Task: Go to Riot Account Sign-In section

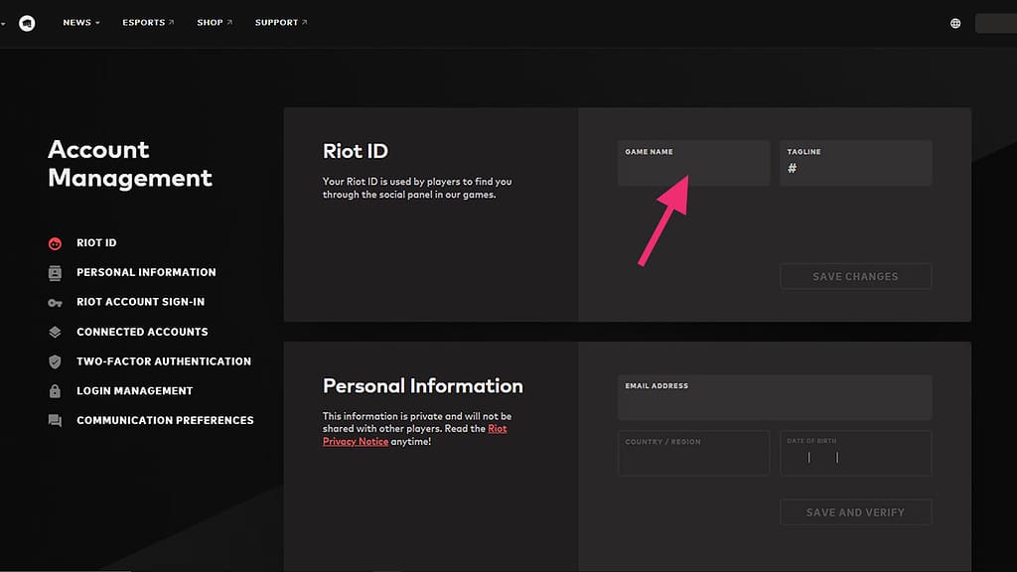Action: [x=141, y=302]
